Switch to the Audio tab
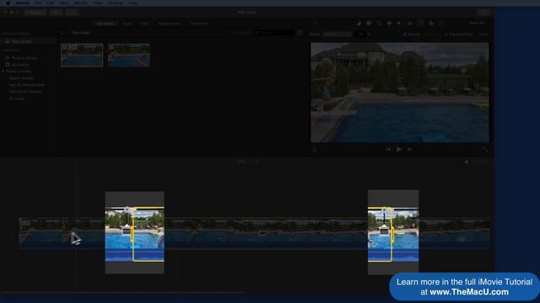The height and width of the screenshot is (303, 540). (x=127, y=24)
